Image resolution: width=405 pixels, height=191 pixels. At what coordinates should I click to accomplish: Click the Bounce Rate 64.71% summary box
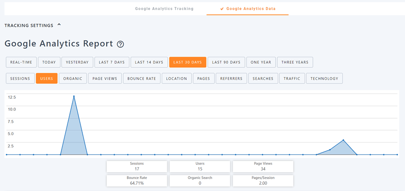(x=137, y=180)
